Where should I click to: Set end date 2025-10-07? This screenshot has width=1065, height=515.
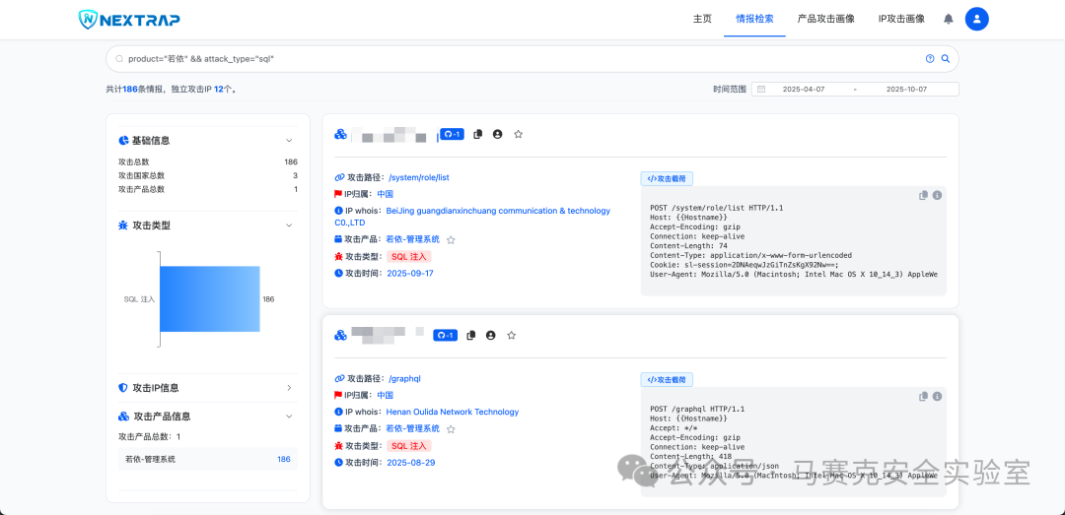pyautogui.click(x=906, y=89)
